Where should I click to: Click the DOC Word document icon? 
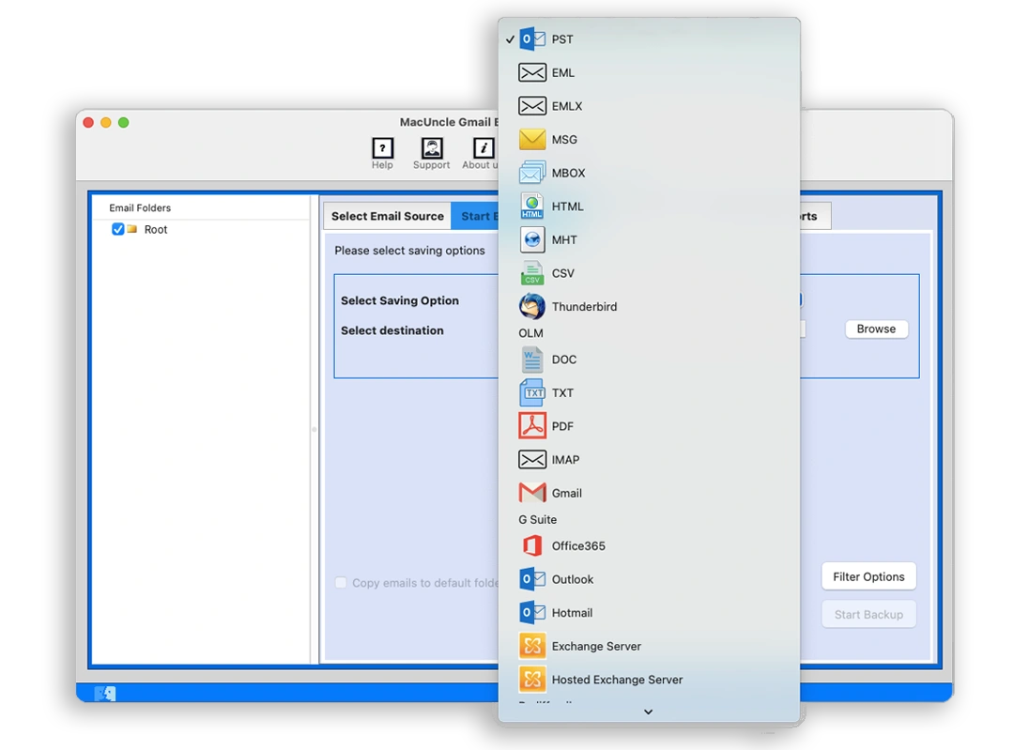[531, 360]
